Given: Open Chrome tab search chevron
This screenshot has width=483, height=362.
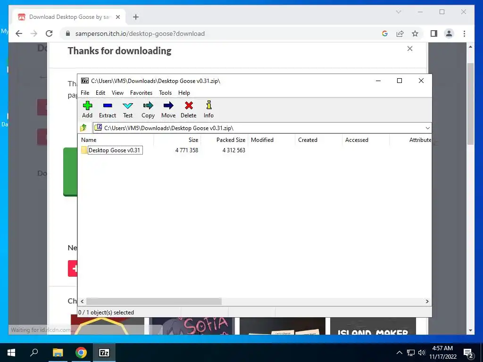Looking at the screenshot, I should coord(398,12).
